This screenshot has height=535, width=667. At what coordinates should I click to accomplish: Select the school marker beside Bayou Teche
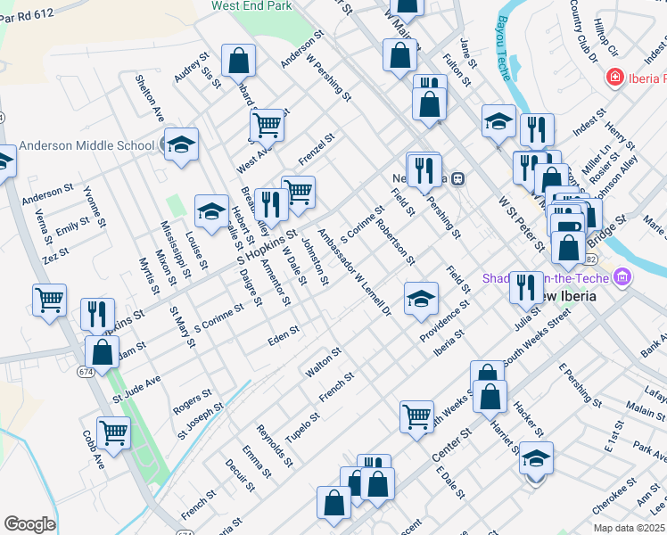498,122
